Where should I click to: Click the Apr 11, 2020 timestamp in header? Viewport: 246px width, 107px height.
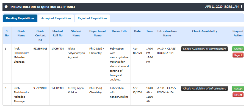[x=222, y=7]
